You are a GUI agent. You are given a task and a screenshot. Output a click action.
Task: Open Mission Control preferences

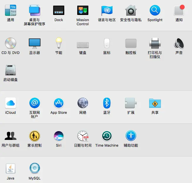83,10
